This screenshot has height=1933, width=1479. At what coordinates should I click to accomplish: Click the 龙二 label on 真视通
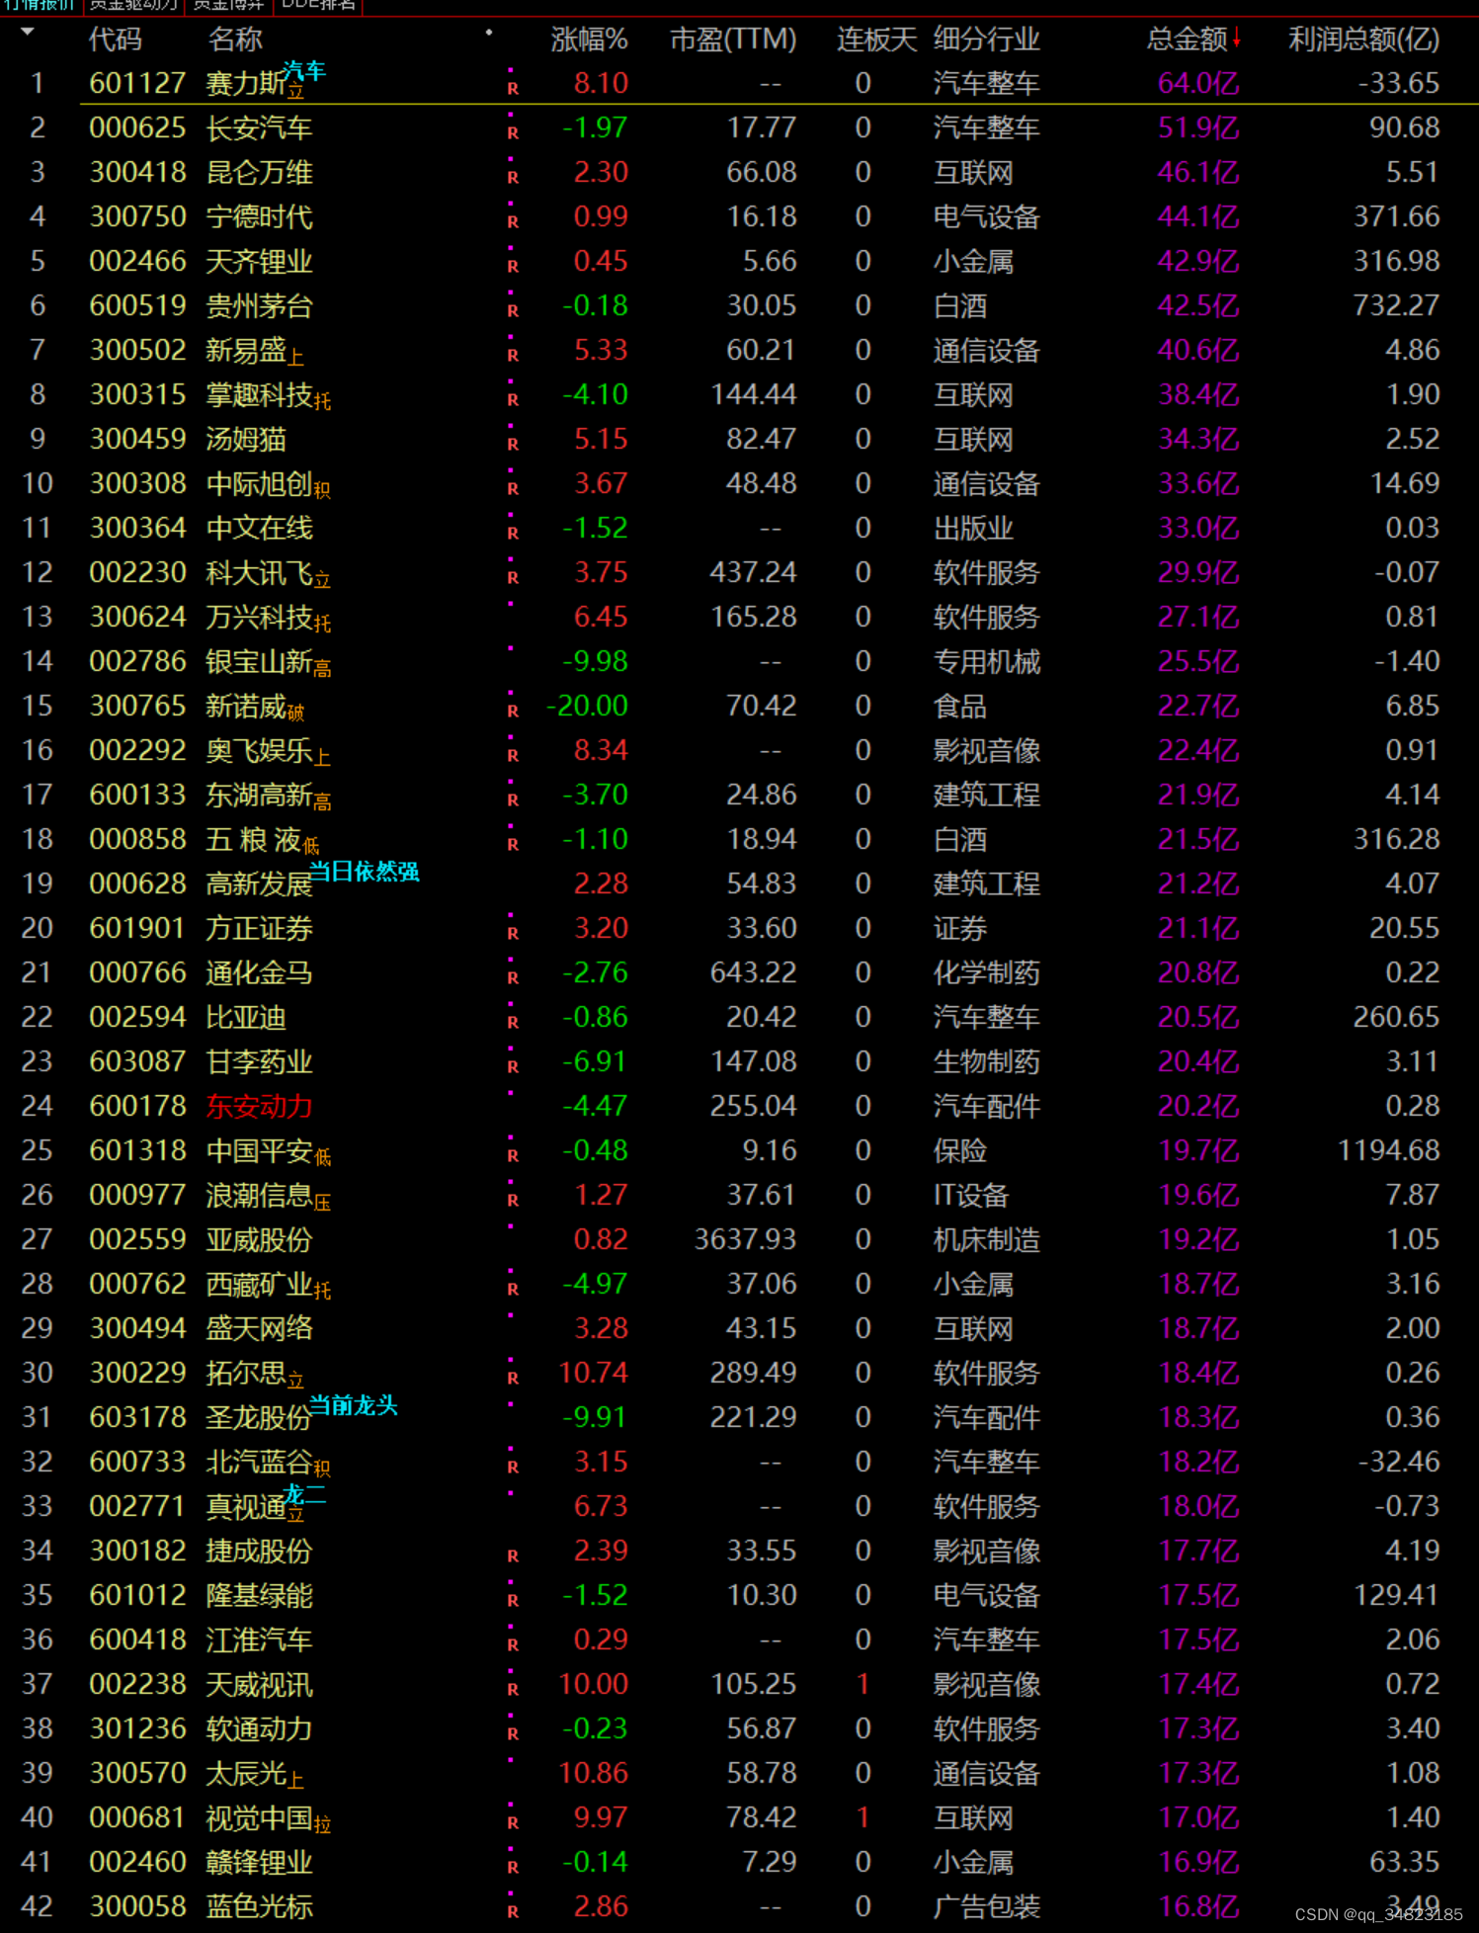pyautogui.click(x=304, y=1493)
